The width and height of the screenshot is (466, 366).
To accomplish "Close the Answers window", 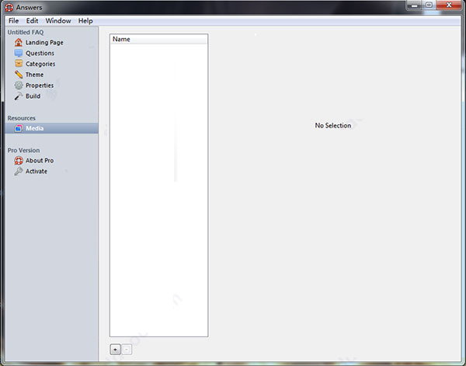I will 449,5.
